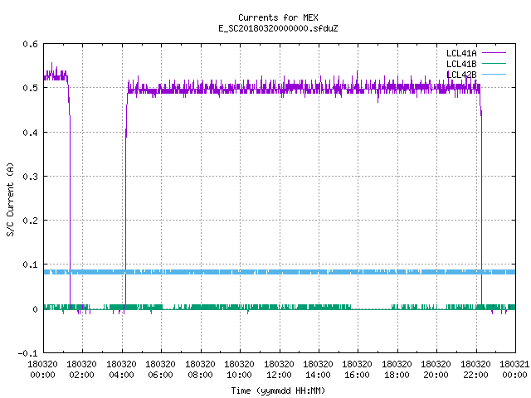
Task: Click the 0.3 y-axis tick label
Action: click(30, 177)
